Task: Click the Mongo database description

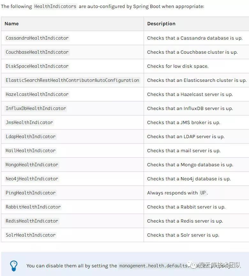Action: 190,165
